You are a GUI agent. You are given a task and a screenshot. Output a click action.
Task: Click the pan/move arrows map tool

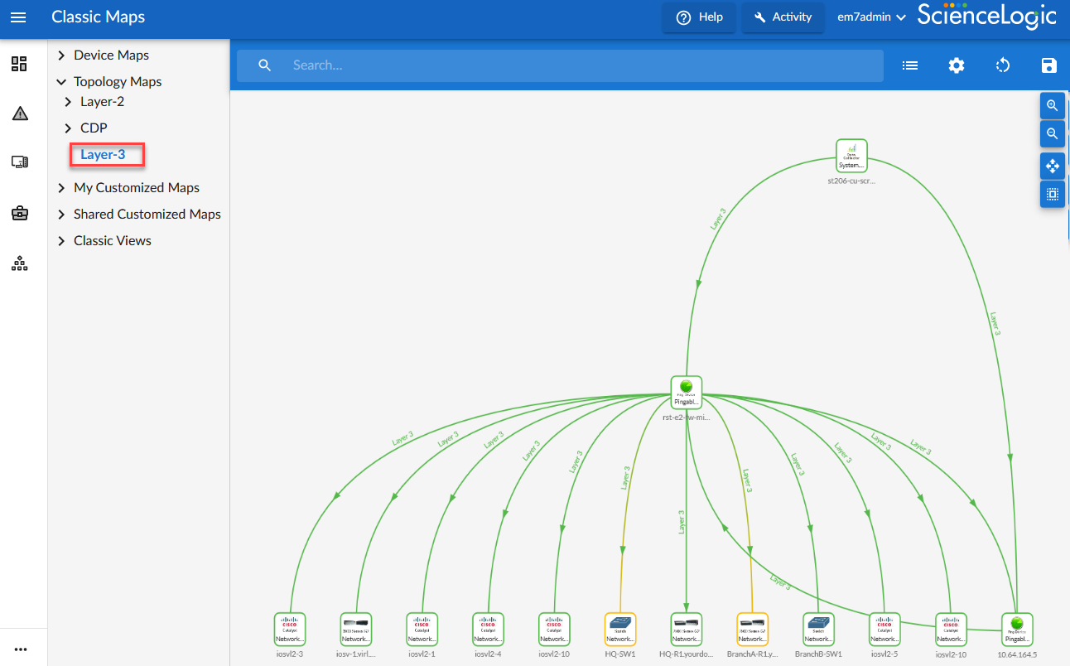[x=1052, y=166]
